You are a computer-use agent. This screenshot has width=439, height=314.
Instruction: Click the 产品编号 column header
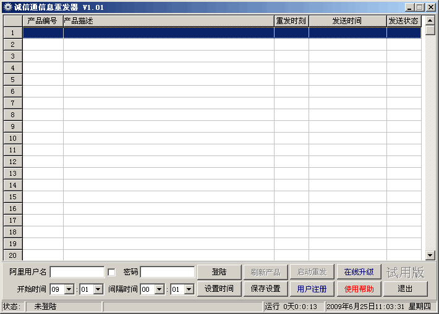tap(43, 21)
